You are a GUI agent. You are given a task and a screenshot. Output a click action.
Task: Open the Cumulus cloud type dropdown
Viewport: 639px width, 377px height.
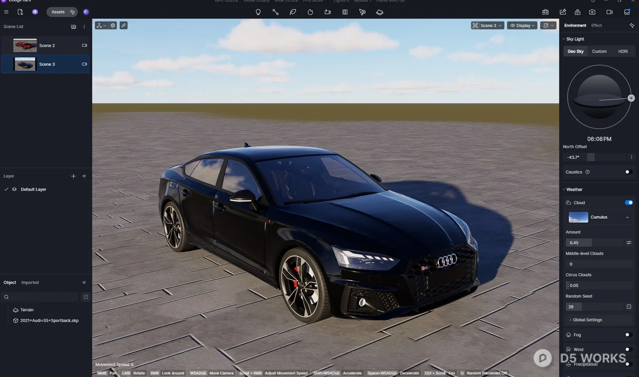[599, 217]
